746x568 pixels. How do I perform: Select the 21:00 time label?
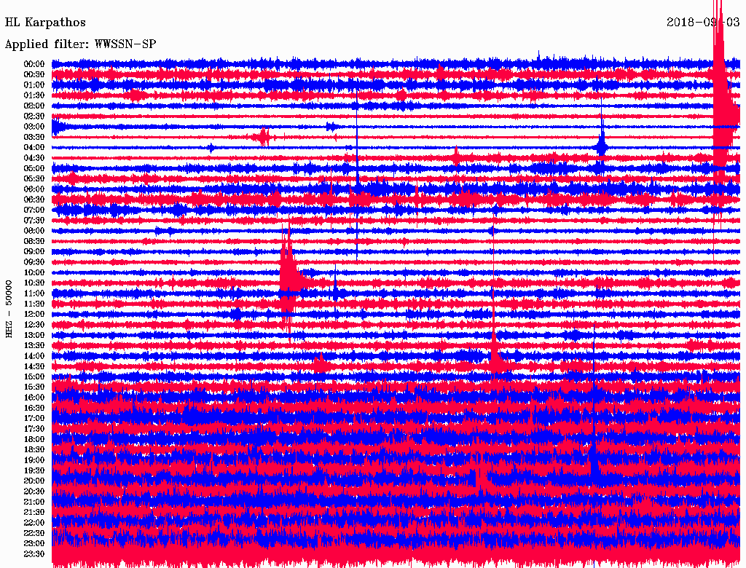[x=34, y=502]
